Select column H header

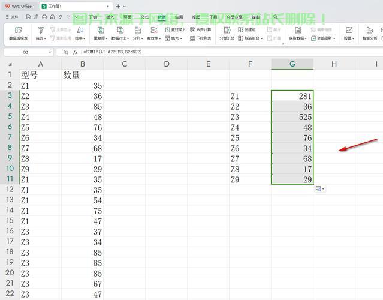334,64
